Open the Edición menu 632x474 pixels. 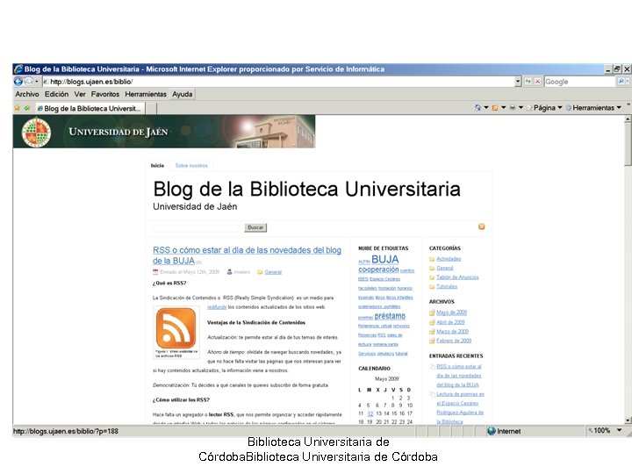[x=56, y=94]
